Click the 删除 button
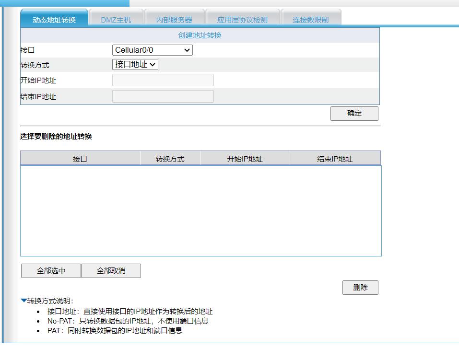 (360, 288)
